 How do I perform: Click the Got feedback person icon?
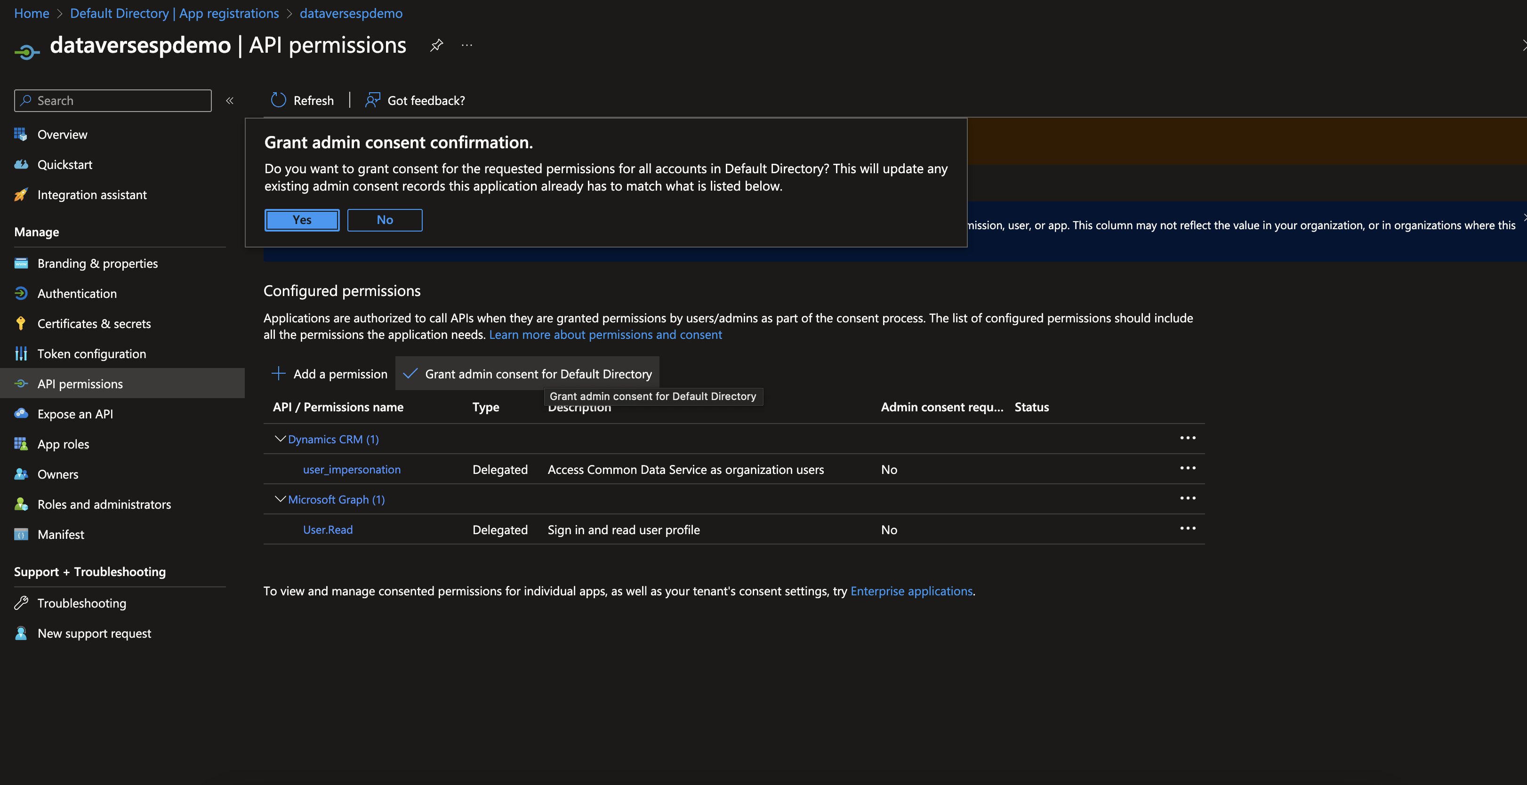pos(372,100)
